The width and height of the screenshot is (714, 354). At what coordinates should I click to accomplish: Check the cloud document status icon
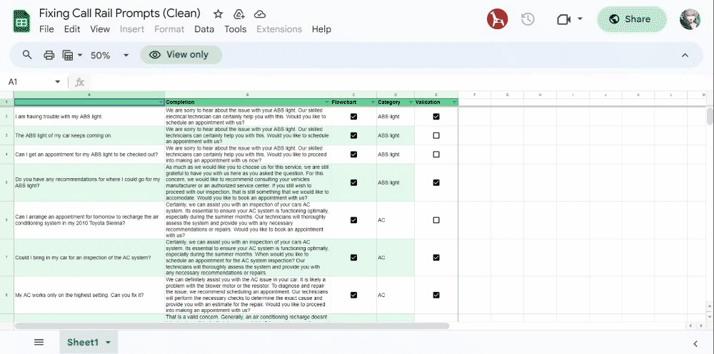pyautogui.click(x=260, y=14)
